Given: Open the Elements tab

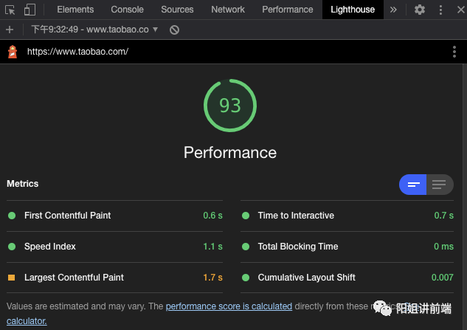Looking at the screenshot, I should point(75,10).
